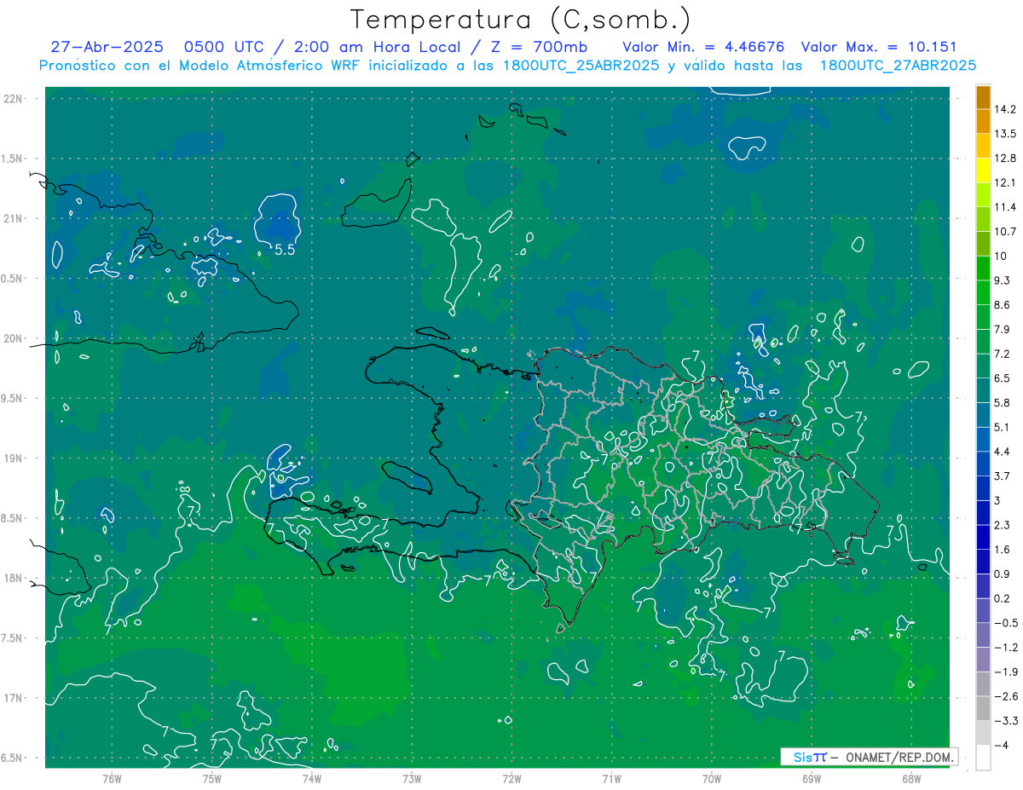Click the white legend band below -4
Viewport: 1023px width, 790px height.
click(x=983, y=758)
